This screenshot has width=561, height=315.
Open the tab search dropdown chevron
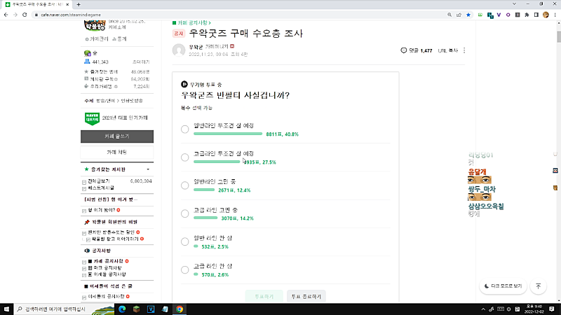(x=514, y=4)
